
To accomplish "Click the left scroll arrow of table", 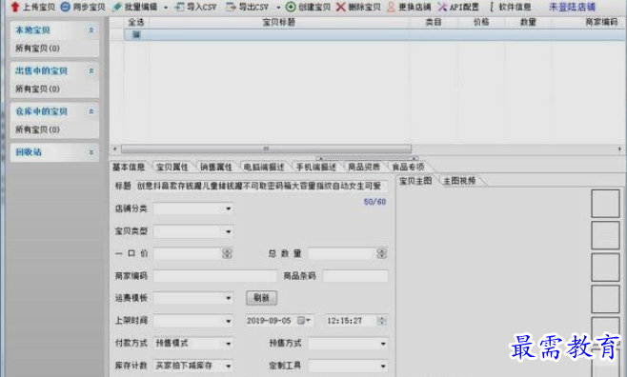I will coord(115,149).
